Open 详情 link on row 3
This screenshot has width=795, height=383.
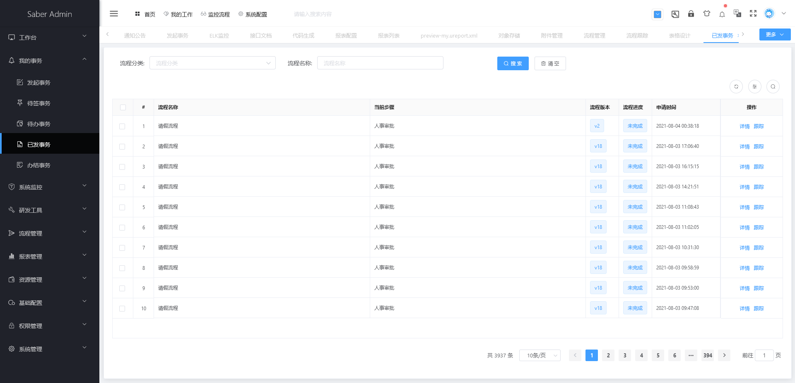pos(744,167)
